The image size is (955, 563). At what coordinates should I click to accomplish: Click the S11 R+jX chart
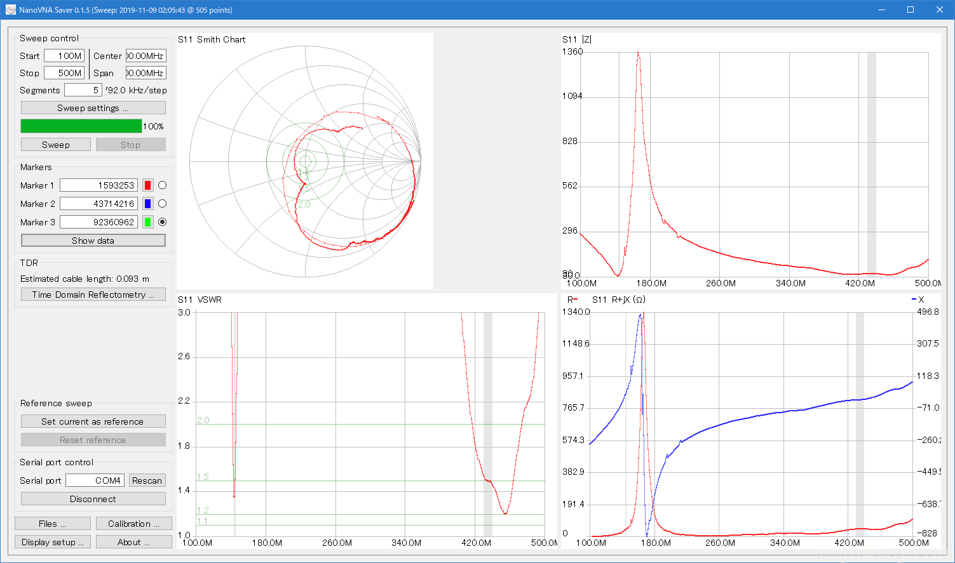(x=750, y=421)
